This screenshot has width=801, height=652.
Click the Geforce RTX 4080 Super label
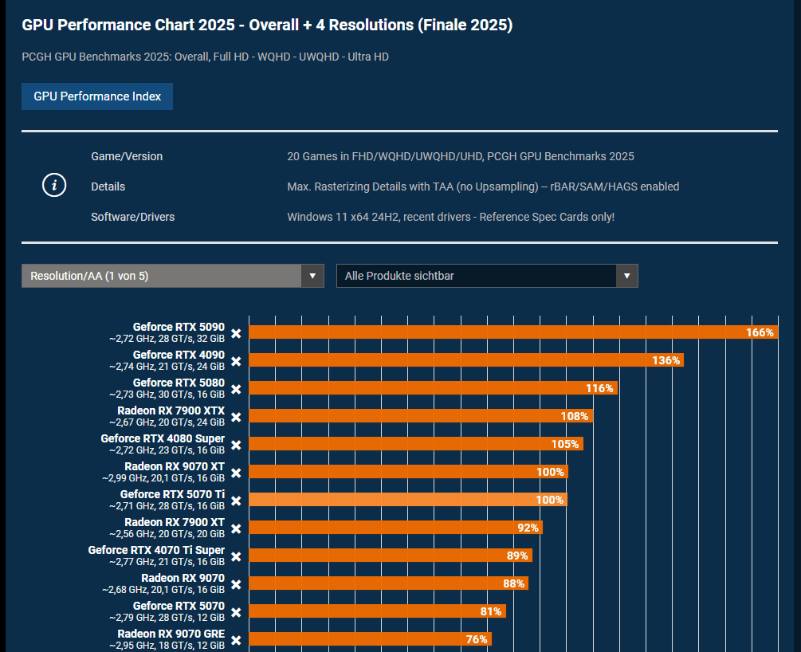point(163,438)
